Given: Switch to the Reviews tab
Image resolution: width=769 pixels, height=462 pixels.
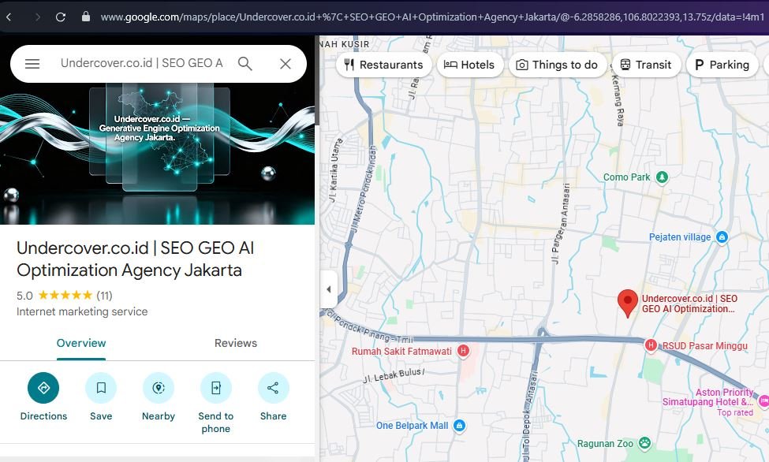Looking at the screenshot, I should click(x=236, y=343).
